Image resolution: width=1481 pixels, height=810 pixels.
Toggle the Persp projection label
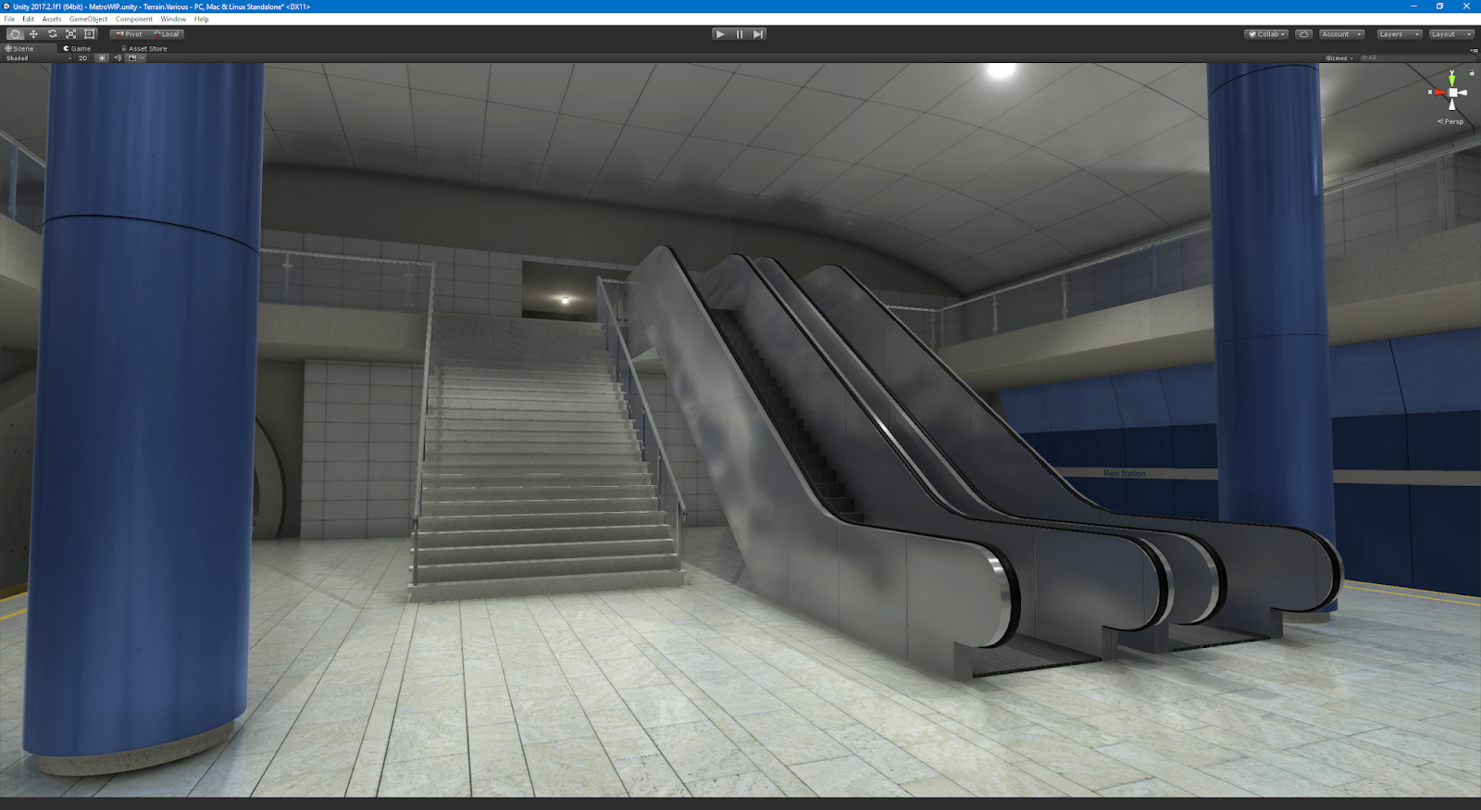tap(1451, 121)
